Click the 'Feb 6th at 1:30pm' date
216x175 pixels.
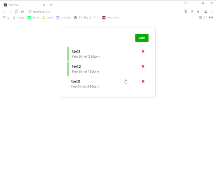[85, 72]
